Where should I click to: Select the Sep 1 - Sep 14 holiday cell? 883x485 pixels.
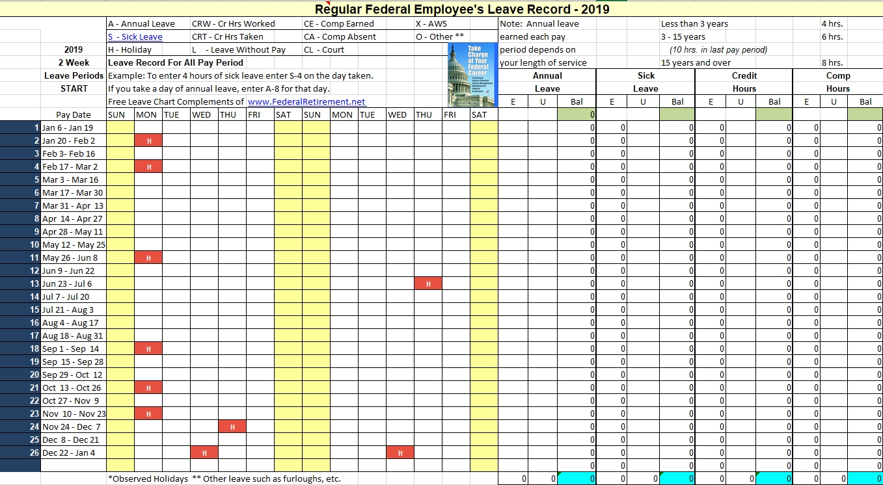pos(148,349)
